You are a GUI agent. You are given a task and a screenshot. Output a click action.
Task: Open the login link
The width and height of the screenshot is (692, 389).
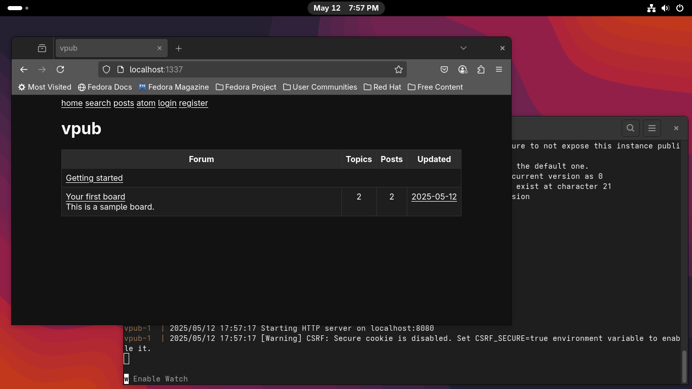point(167,103)
